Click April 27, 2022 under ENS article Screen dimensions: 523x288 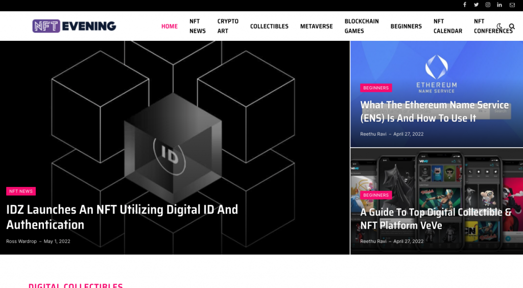(x=408, y=134)
